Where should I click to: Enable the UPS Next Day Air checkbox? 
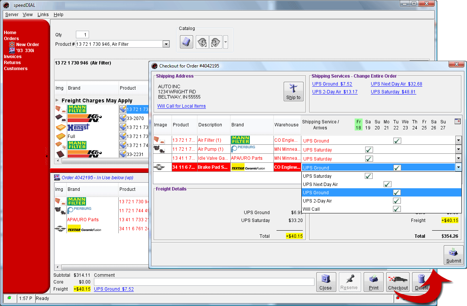[x=387, y=184]
